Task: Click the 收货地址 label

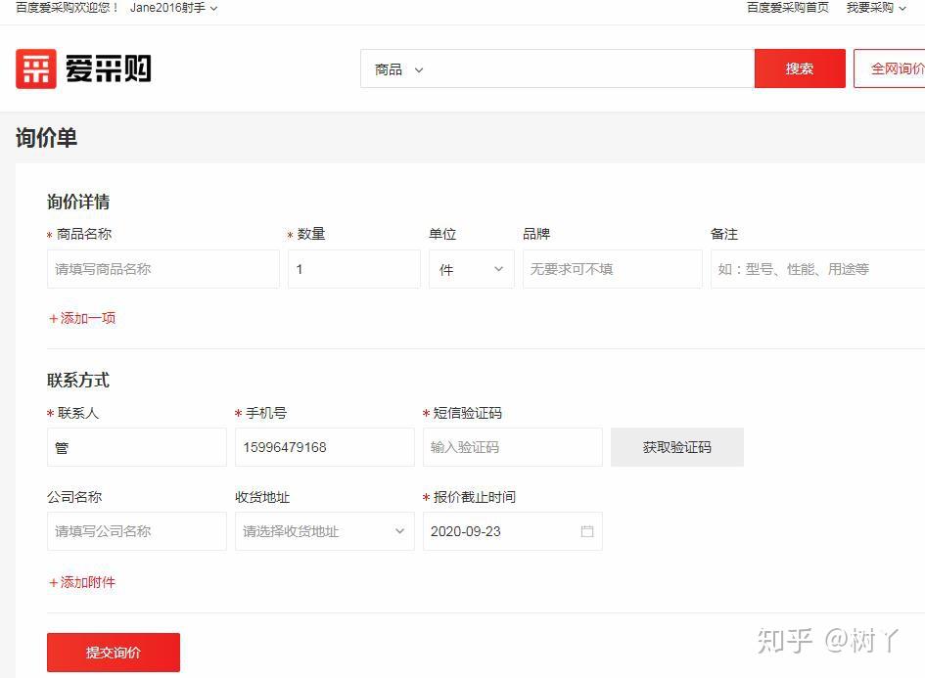Action: click(x=262, y=497)
